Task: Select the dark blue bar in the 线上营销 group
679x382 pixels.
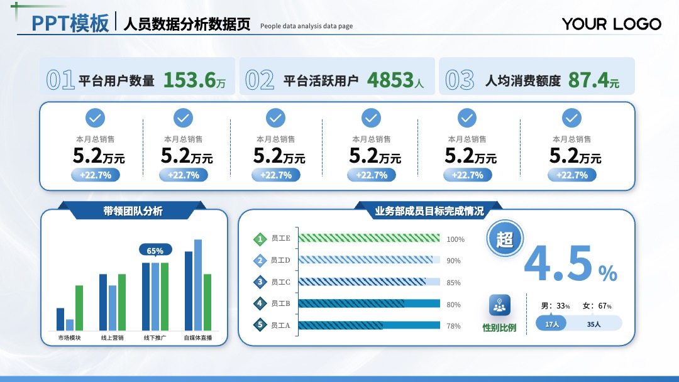Action: coord(103,302)
